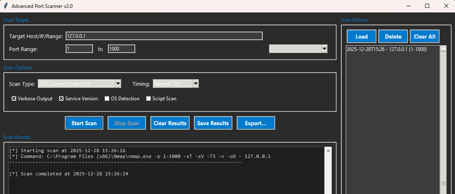The width and height of the screenshot is (455, 194).
Task: Load the selected scan history entry
Action: point(362,36)
